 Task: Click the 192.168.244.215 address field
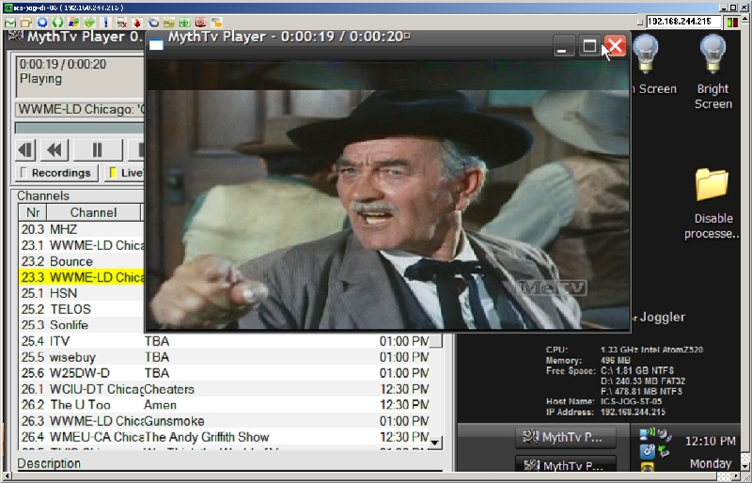(x=683, y=22)
